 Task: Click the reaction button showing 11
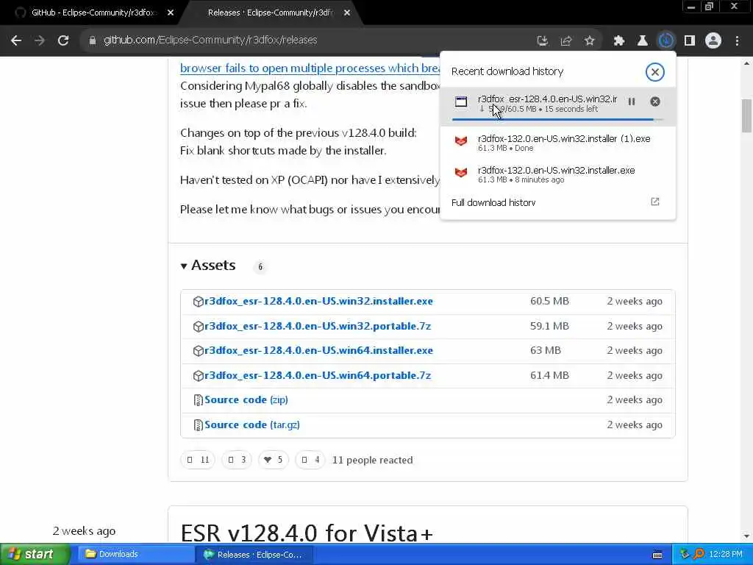tap(198, 461)
